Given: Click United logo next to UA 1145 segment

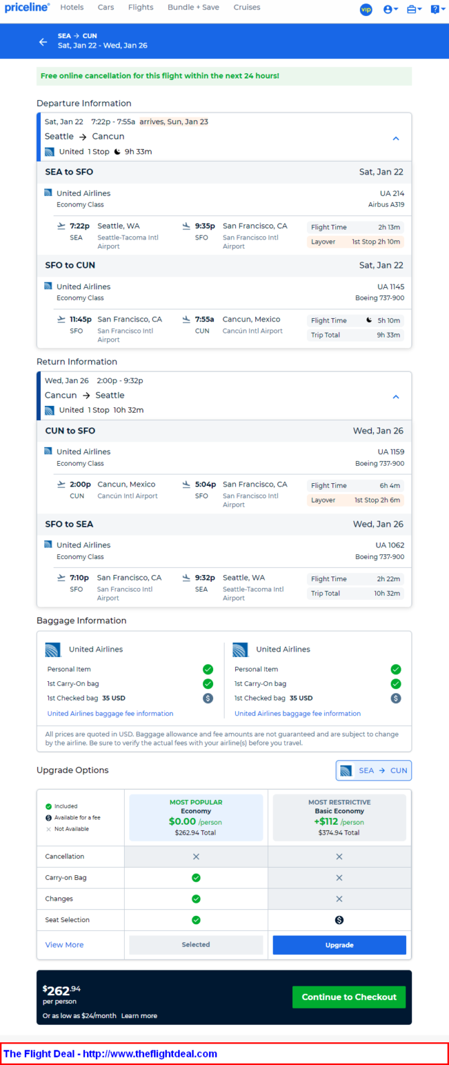Looking at the screenshot, I should point(48,286).
